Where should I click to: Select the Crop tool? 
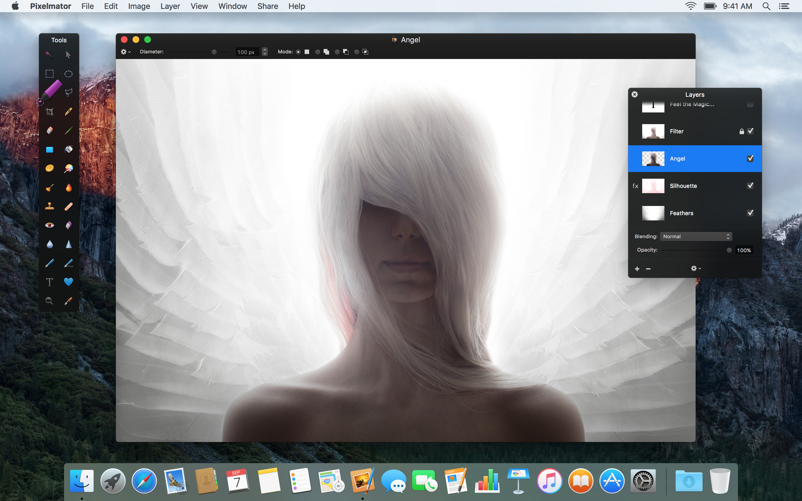[49, 111]
